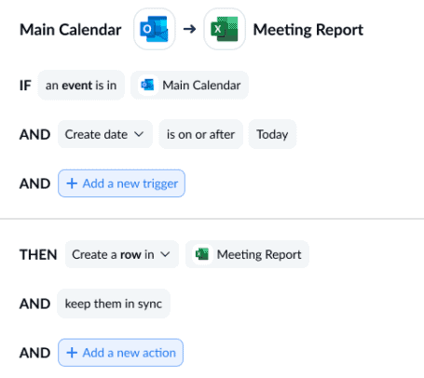Open the Create date field selector

pyautogui.click(x=105, y=134)
